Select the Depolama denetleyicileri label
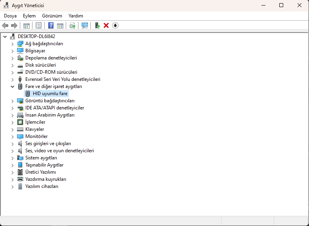This screenshot has width=309, height=226. 51,58
